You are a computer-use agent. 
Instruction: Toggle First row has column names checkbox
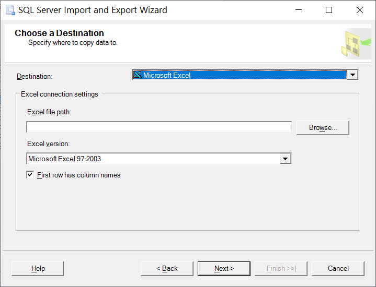coord(30,175)
